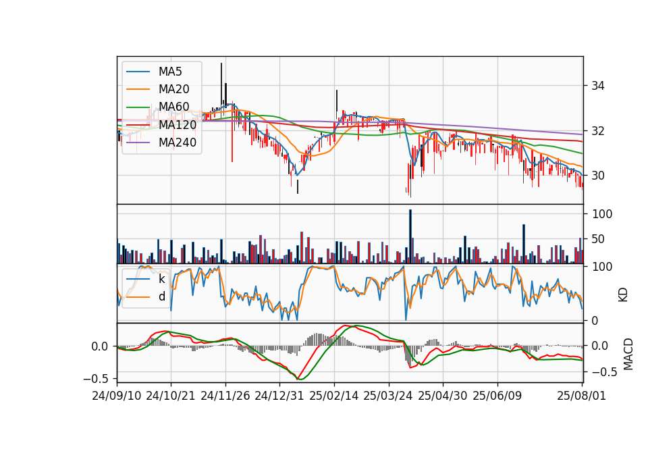The height and width of the screenshot is (466, 648).
Task: Click the 25/08/01 date label
Action: (581, 396)
